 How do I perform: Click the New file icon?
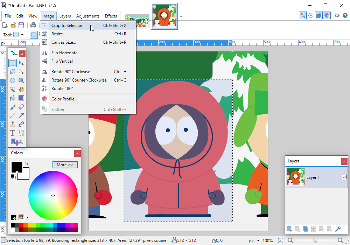5,25
